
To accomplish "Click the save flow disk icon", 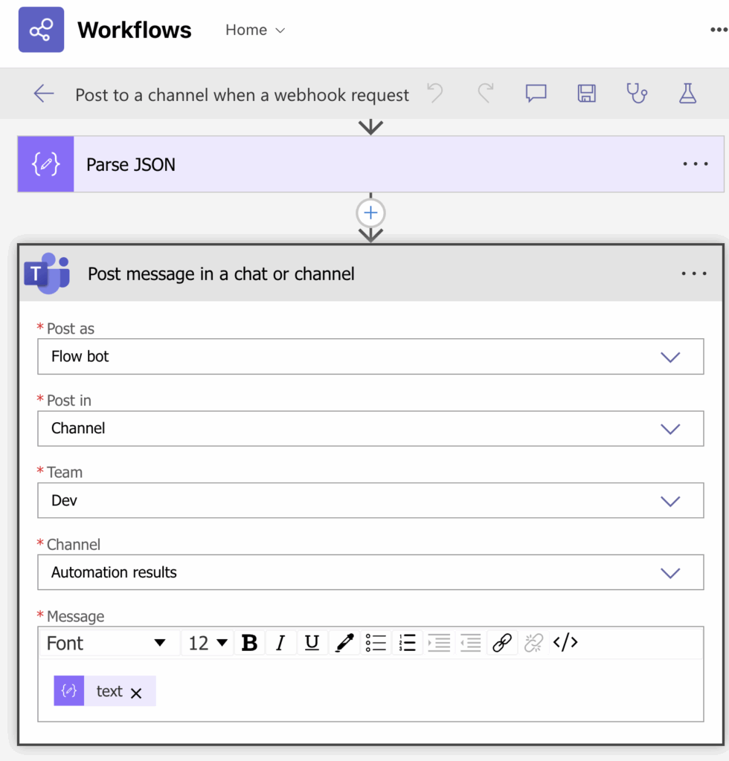I will click(x=586, y=94).
